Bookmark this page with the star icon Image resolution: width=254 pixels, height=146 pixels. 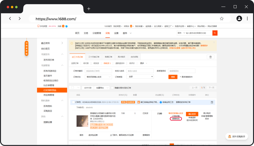point(222,19)
